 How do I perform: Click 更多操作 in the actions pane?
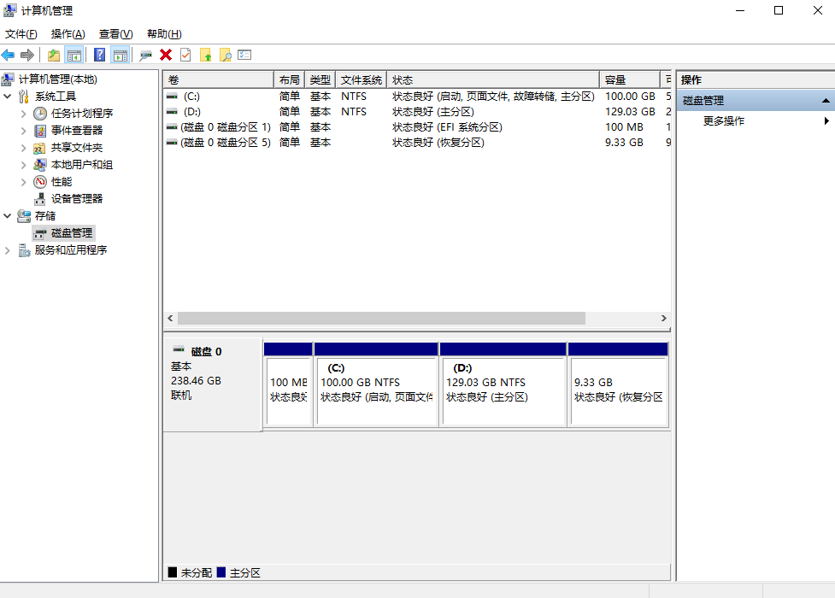pos(724,121)
